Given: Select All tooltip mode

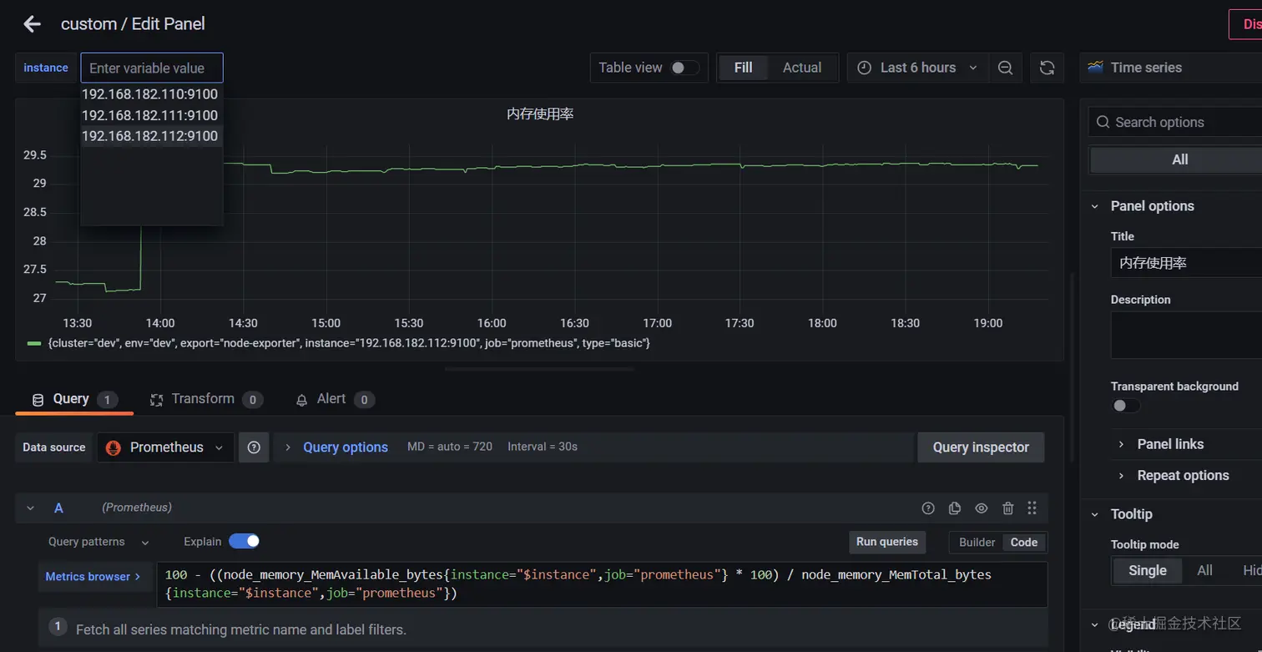Looking at the screenshot, I should click(x=1204, y=570).
